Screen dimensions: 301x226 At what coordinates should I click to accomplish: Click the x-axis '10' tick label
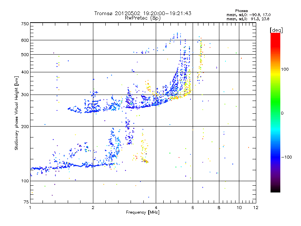pyautogui.click(x=239, y=208)
